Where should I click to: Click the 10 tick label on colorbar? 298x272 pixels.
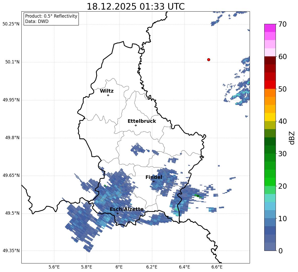pos(282,218)
